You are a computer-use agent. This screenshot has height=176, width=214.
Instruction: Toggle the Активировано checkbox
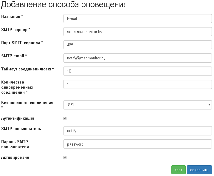coord(65,158)
